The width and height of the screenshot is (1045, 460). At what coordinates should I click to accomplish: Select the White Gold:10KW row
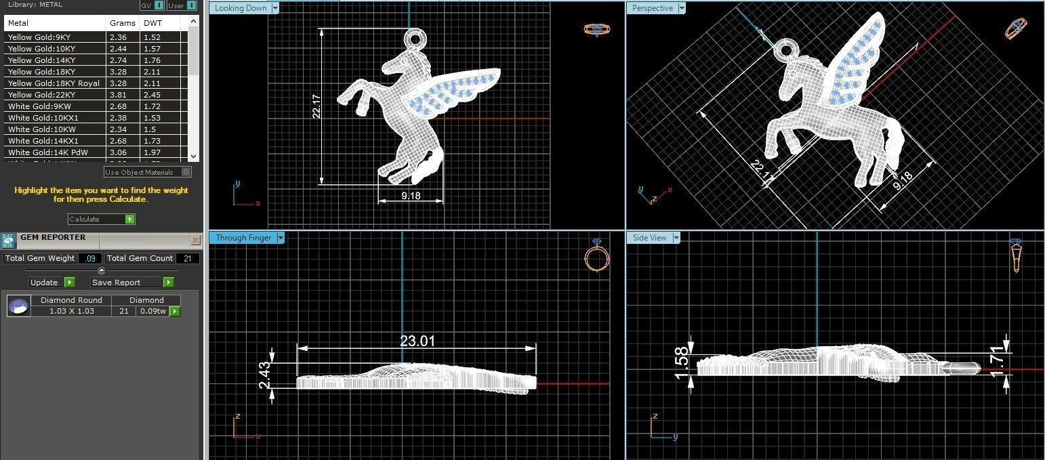click(96, 129)
